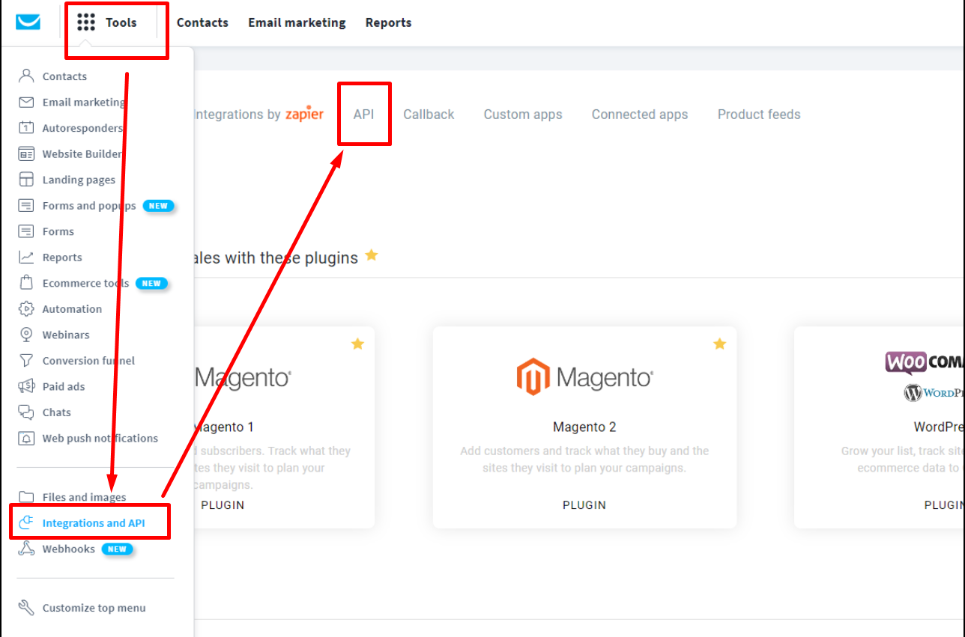The image size is (965, 637).
Task: Click the Autoresponders calendar icon
Action: pos(26,128)
